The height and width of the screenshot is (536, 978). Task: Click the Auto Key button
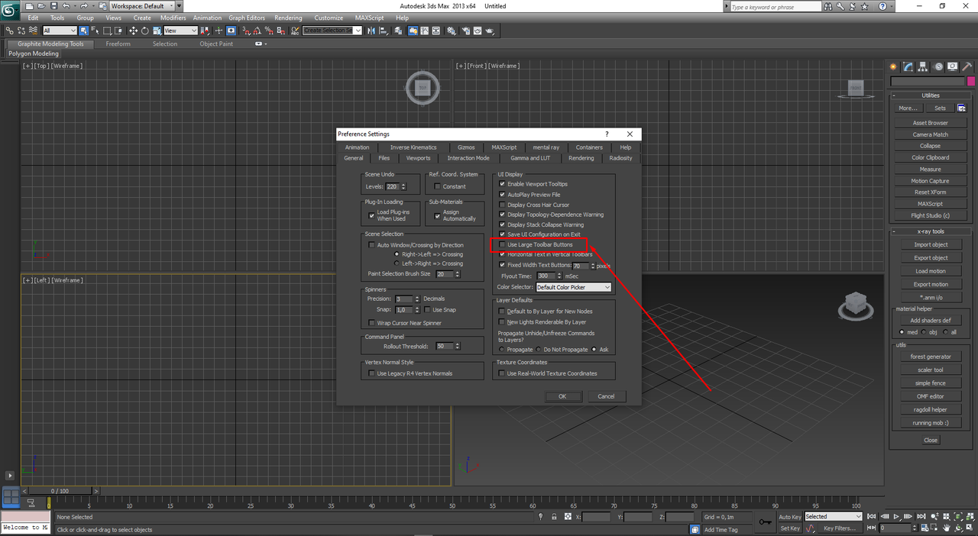[790, 517]
